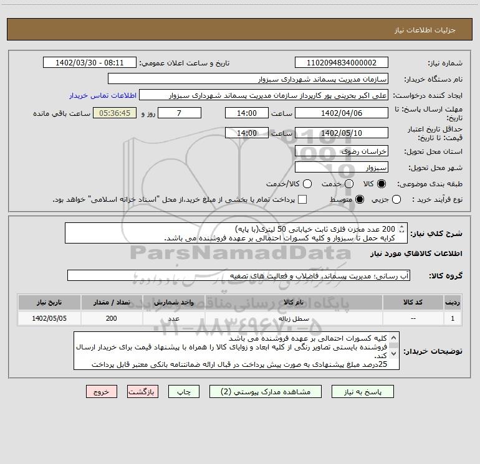480x464 pixels.
Task: Click the 'واحد شمارش' column header
Action: [173, 302]
